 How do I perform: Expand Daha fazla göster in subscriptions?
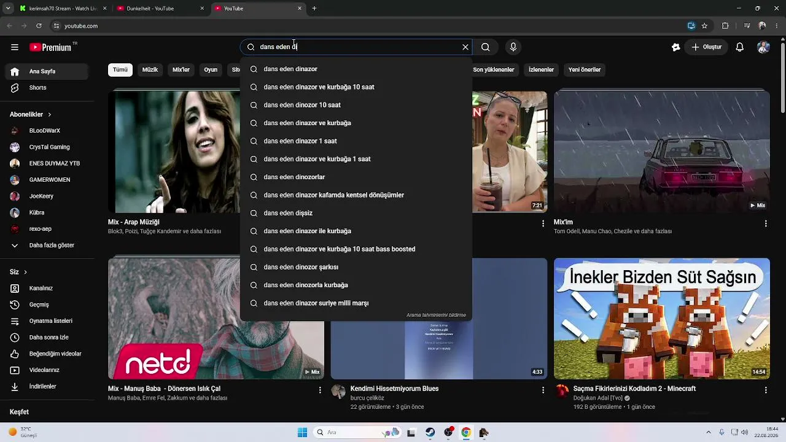coord(47,246)
